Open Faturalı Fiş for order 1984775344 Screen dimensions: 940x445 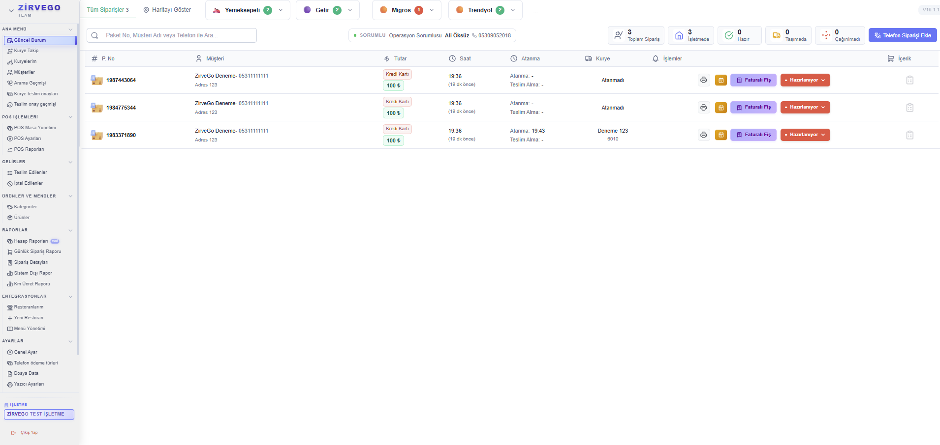click(x=753, y=108)
